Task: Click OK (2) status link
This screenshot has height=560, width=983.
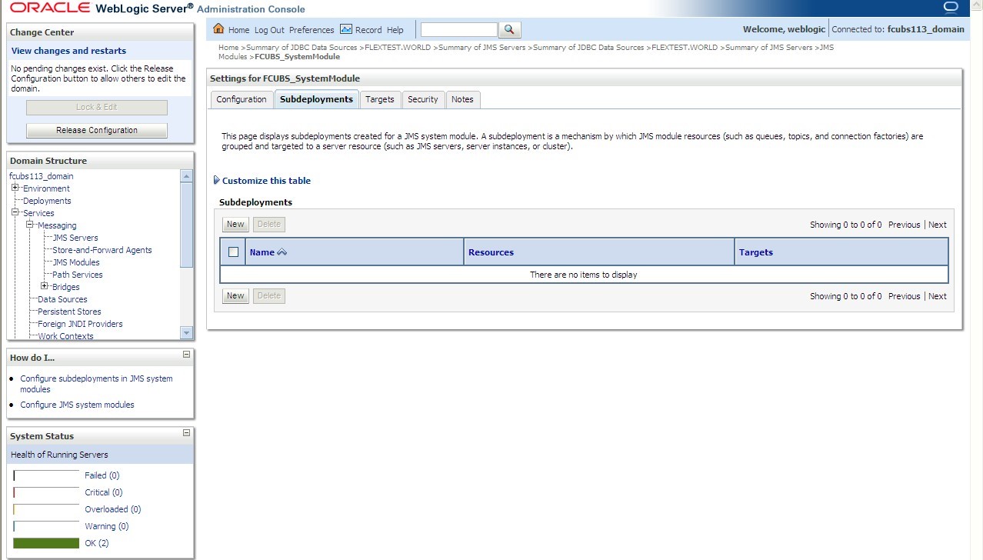Action: coord(97,543)
